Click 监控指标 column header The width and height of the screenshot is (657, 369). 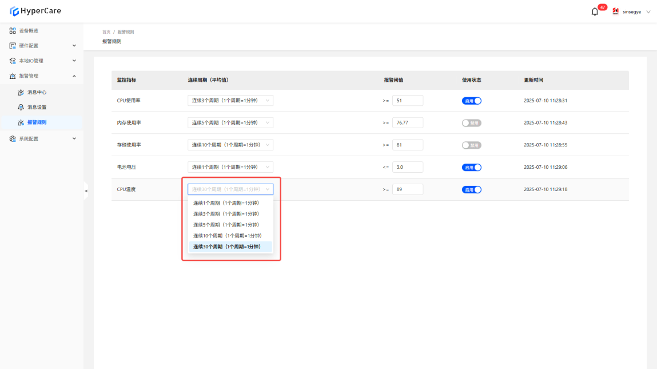tap(126, 80)
